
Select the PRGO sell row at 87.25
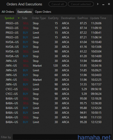(x=56, y=23)
